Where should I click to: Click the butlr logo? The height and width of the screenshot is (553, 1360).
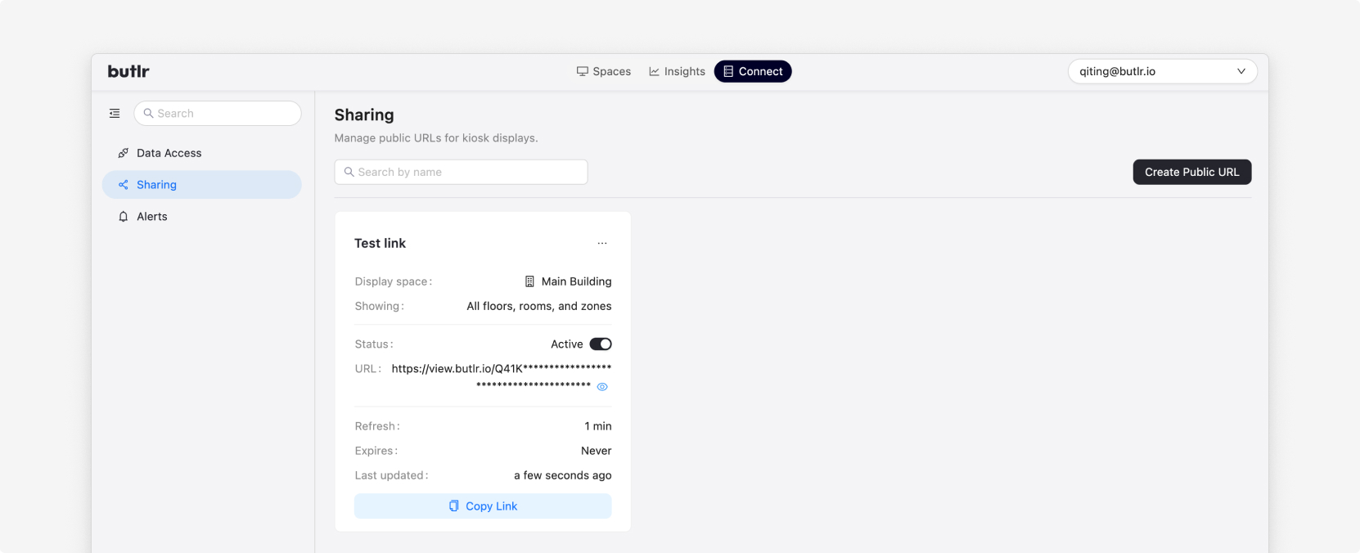(x=128, y=71)
